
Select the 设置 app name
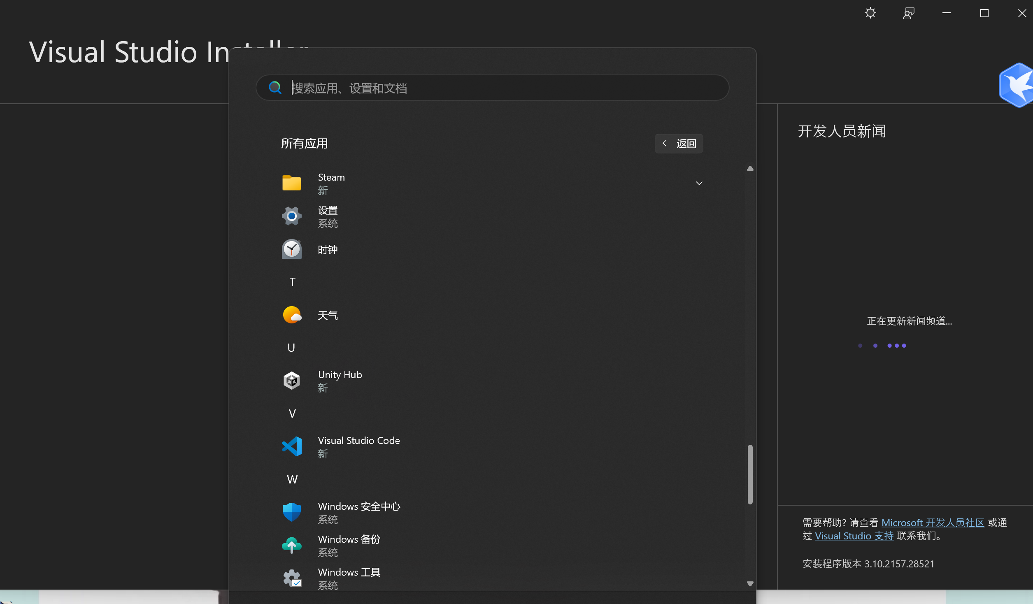coord(328,210)
